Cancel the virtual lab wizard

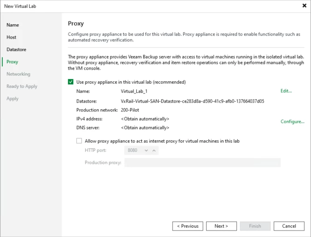[x=289, y=226]
